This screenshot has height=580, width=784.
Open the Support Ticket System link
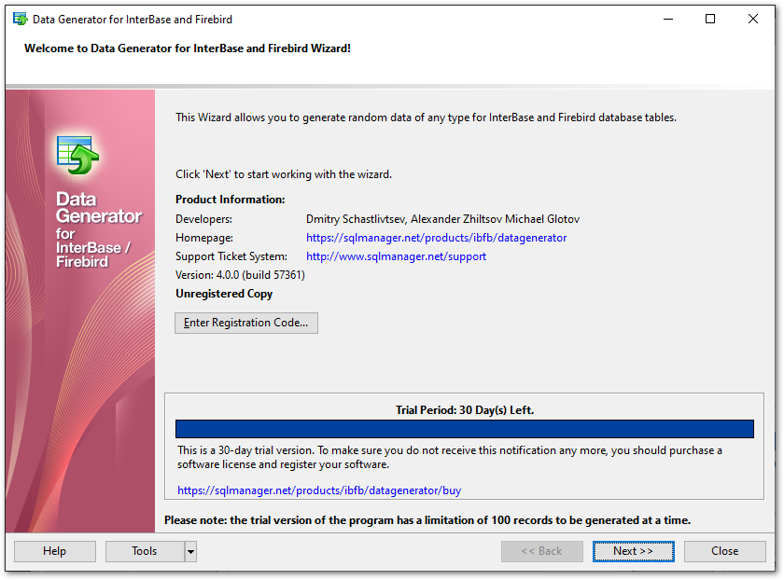point(396,256)
